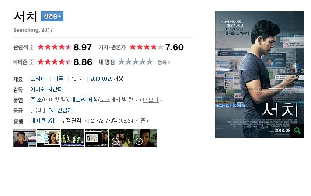Open the 드라마 genre link
This screenshot has width=311, height=196.
(x=38, y=79)
